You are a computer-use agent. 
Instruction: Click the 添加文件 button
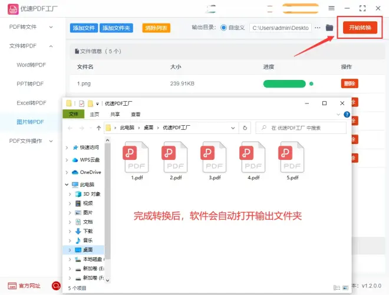(84, 28)
